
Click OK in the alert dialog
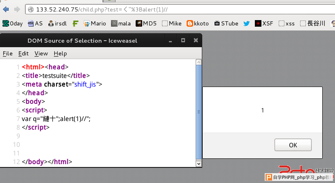coord(293,145)
